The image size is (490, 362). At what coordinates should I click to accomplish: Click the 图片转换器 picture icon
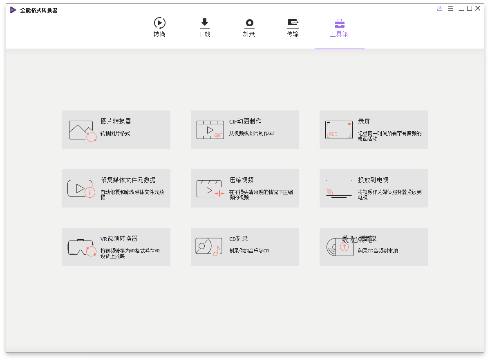click(x=83, y=131)
